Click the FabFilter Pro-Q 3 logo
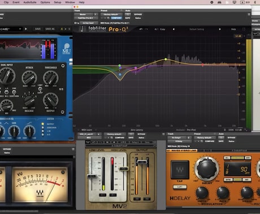Screen dimensions: 260x214 coord(108,29)
